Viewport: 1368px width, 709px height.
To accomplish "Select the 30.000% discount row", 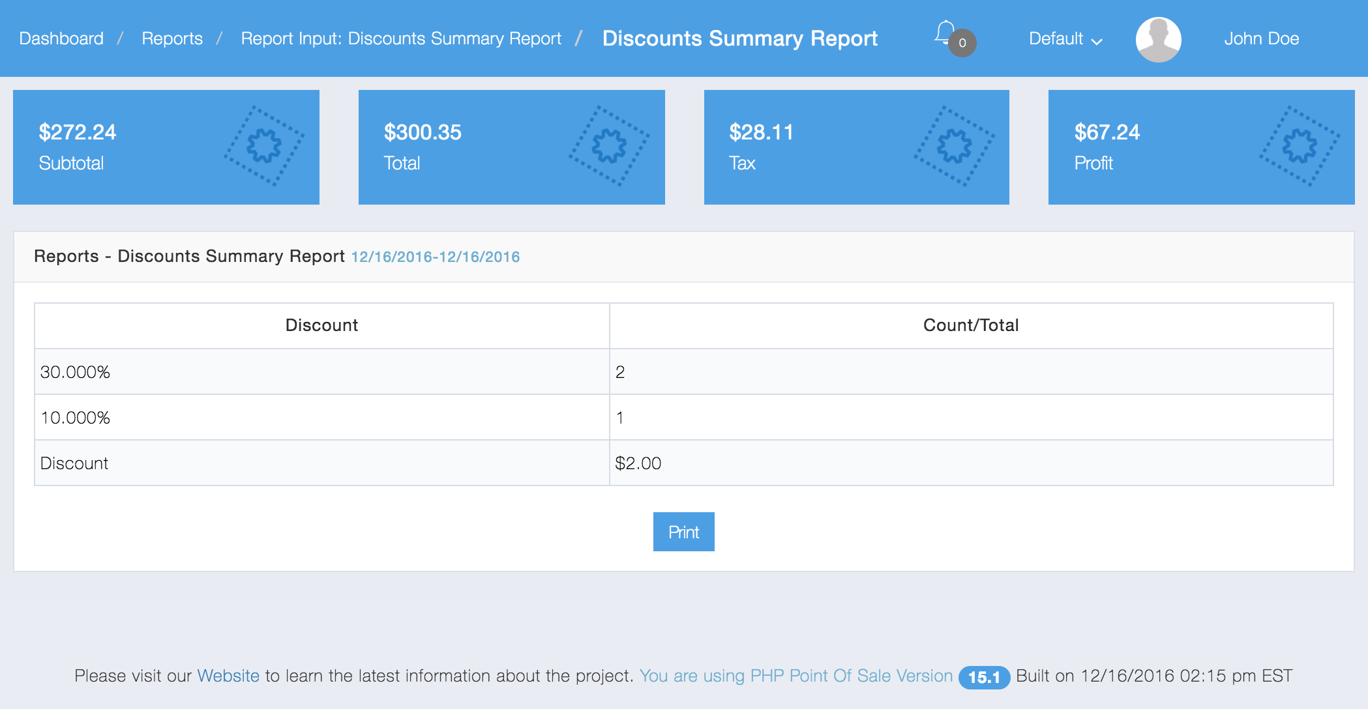I will (75, 372).
